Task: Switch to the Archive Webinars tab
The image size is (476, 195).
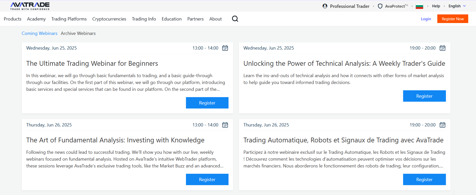Action: 78,33
